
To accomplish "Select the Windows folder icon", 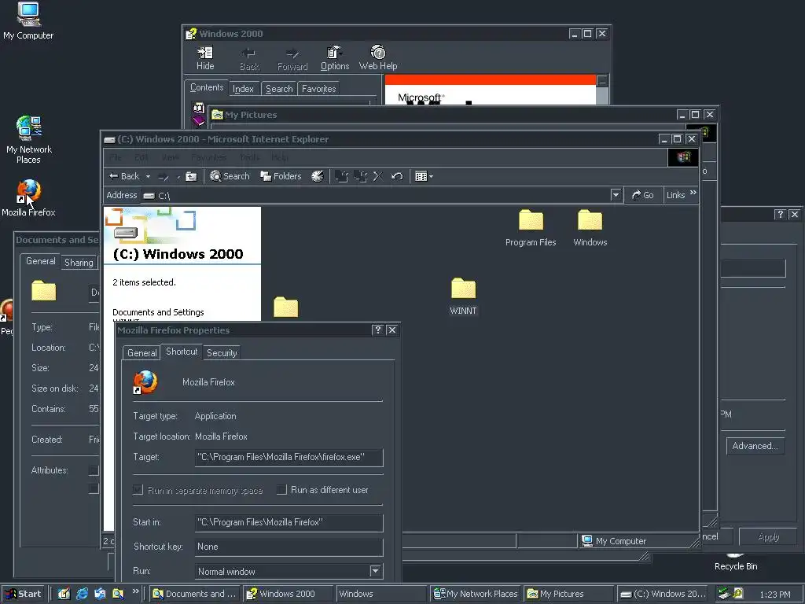I will pyautogui.click(x=590, y=220).
